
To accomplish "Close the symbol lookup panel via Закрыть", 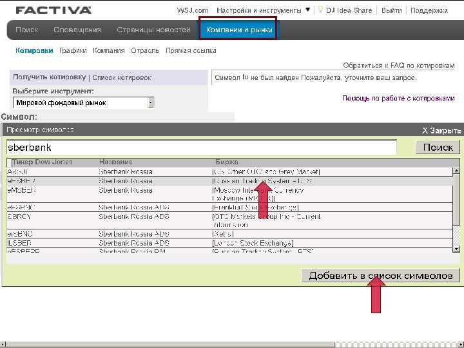I will (x=441, y=130).
